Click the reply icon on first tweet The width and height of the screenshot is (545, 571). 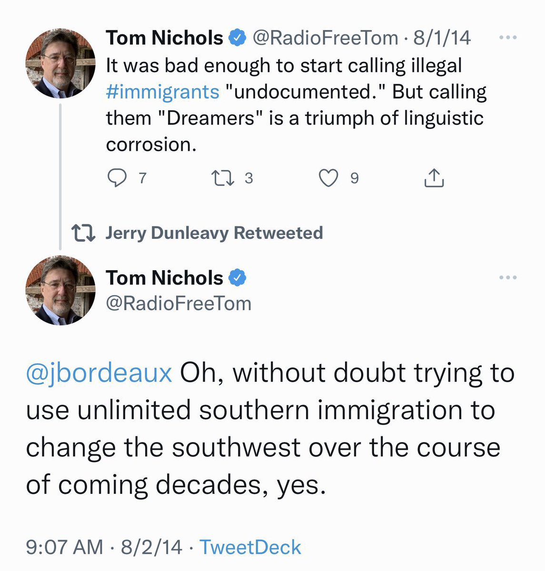[117, 178]
